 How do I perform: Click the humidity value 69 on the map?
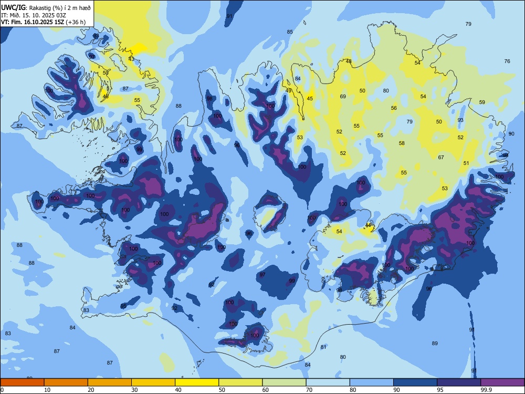(343, 97)
